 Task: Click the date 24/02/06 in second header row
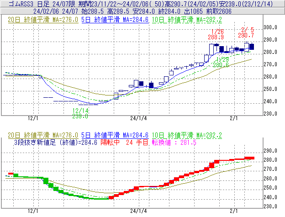(46, 11)
